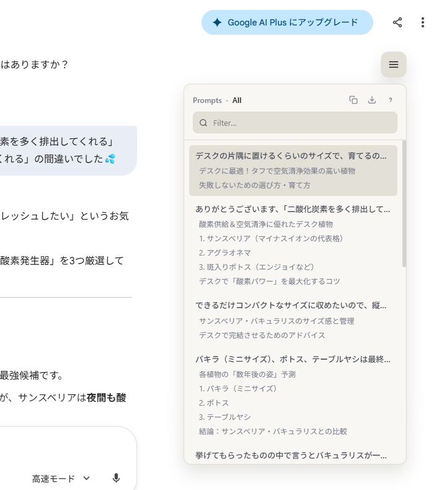Type in the Filter search field
Viewport: 434px width, 490px height.
pos(301,123)
